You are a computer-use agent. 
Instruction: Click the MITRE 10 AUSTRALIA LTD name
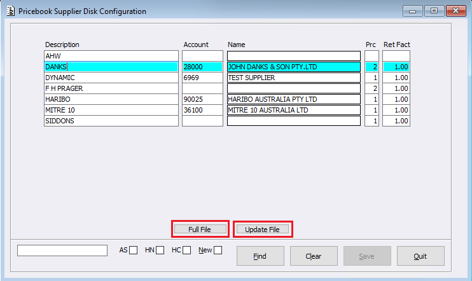pos(294,110)
